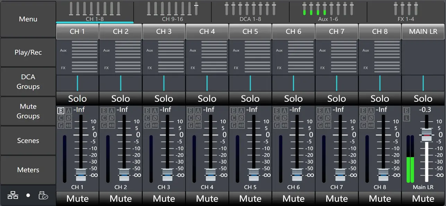Mute channel CH 1

tap(77, 199)
